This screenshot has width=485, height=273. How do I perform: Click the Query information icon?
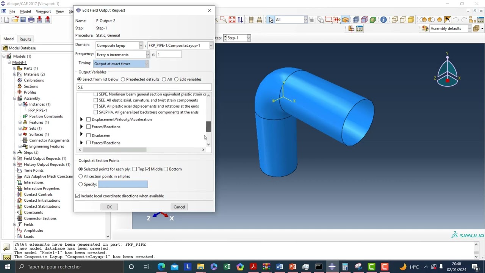tap(383, 20)
